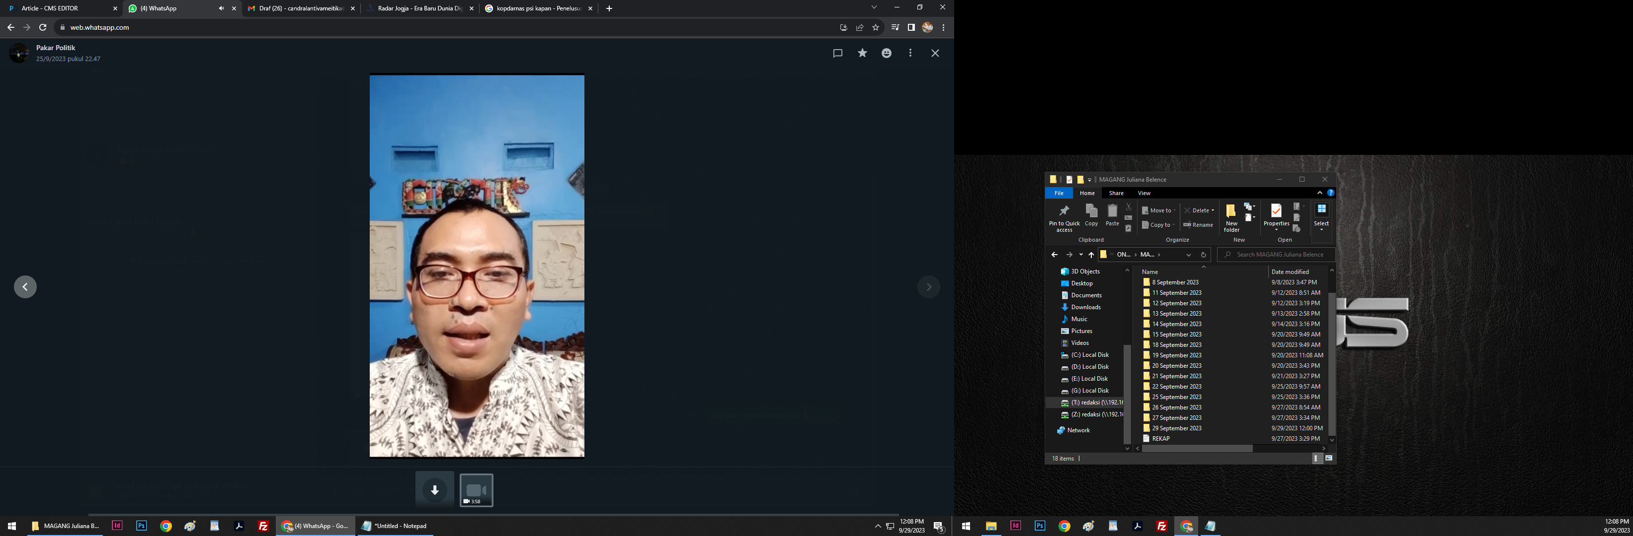Mute the WhatsApp tab audio
The image size is (1633, 536).
(x=221, y=8)
